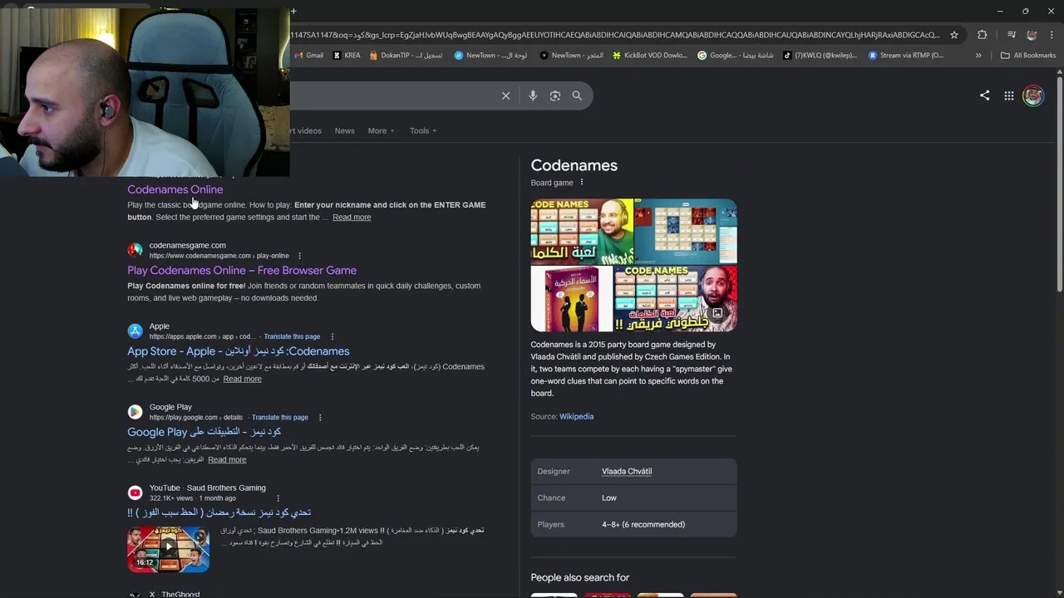Open the DokanTIP bookmark
Image resolution: width=1064 pixels, height=598 pixels.
click(406, 56)
